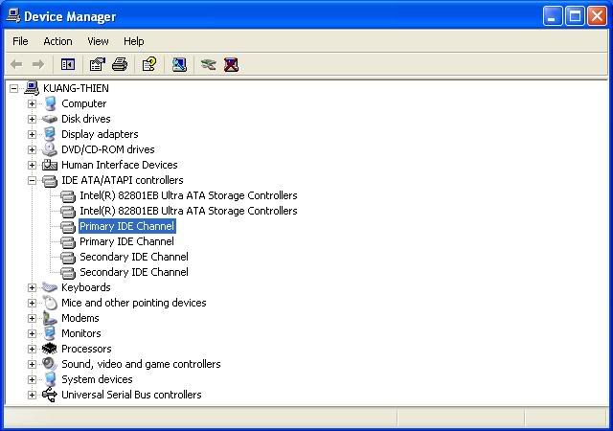Image resolution: width=613 pixels, height=431 pixels.
Task: Click the Modems category icon
Action: pos(50,318)
